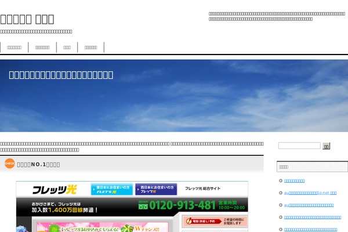Image resolution: width=348 pixels, height=232 pixels.
Task: Click the pink Wチャンス!! campaign banner
Action: tap(103, 227)
